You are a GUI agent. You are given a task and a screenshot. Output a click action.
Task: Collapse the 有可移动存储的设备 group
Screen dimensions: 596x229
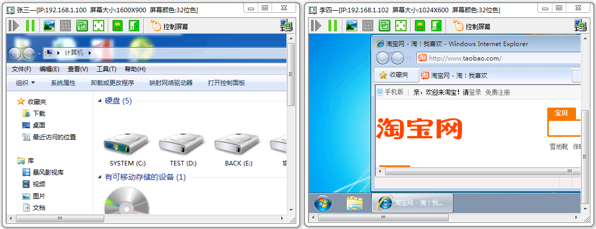100,177
